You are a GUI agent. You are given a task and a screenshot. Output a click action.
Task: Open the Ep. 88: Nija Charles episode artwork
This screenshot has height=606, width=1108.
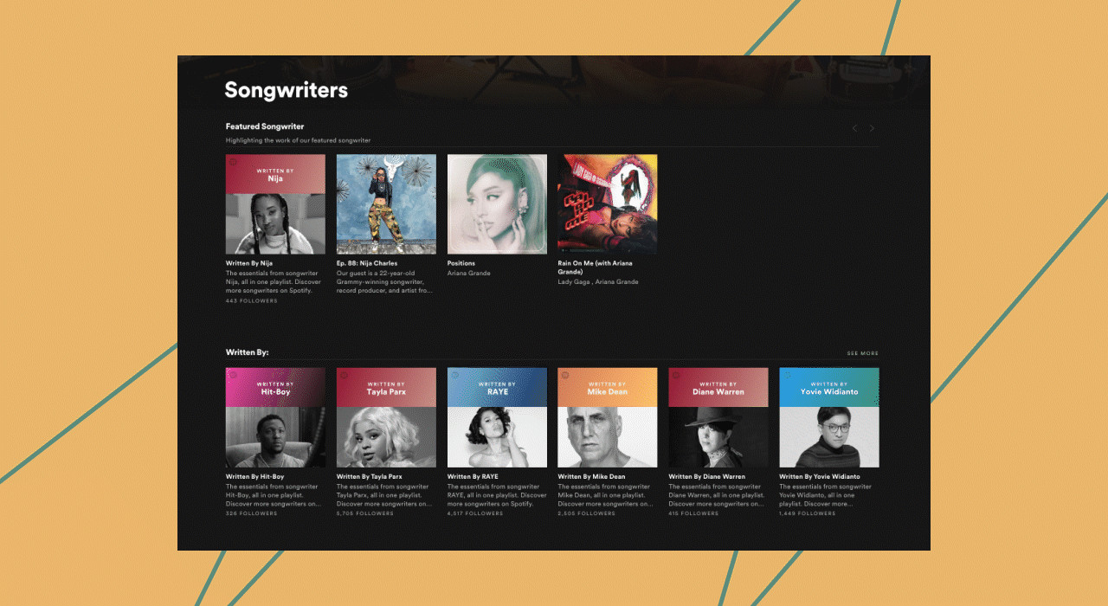click(x=386, y=204)
